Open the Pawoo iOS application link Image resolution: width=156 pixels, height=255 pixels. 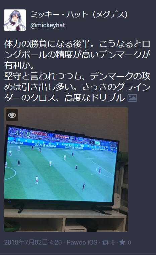pos(82,242)
